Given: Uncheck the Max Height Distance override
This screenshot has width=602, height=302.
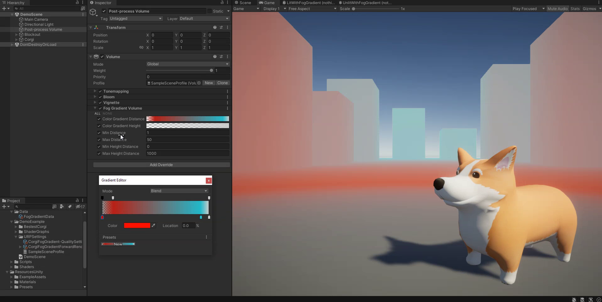Looking at the screenshot, I should [99, 154].
